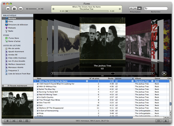
Task: Uncheck the Bullet The Blue Sky checkbox
Action: tap(38, 89)
